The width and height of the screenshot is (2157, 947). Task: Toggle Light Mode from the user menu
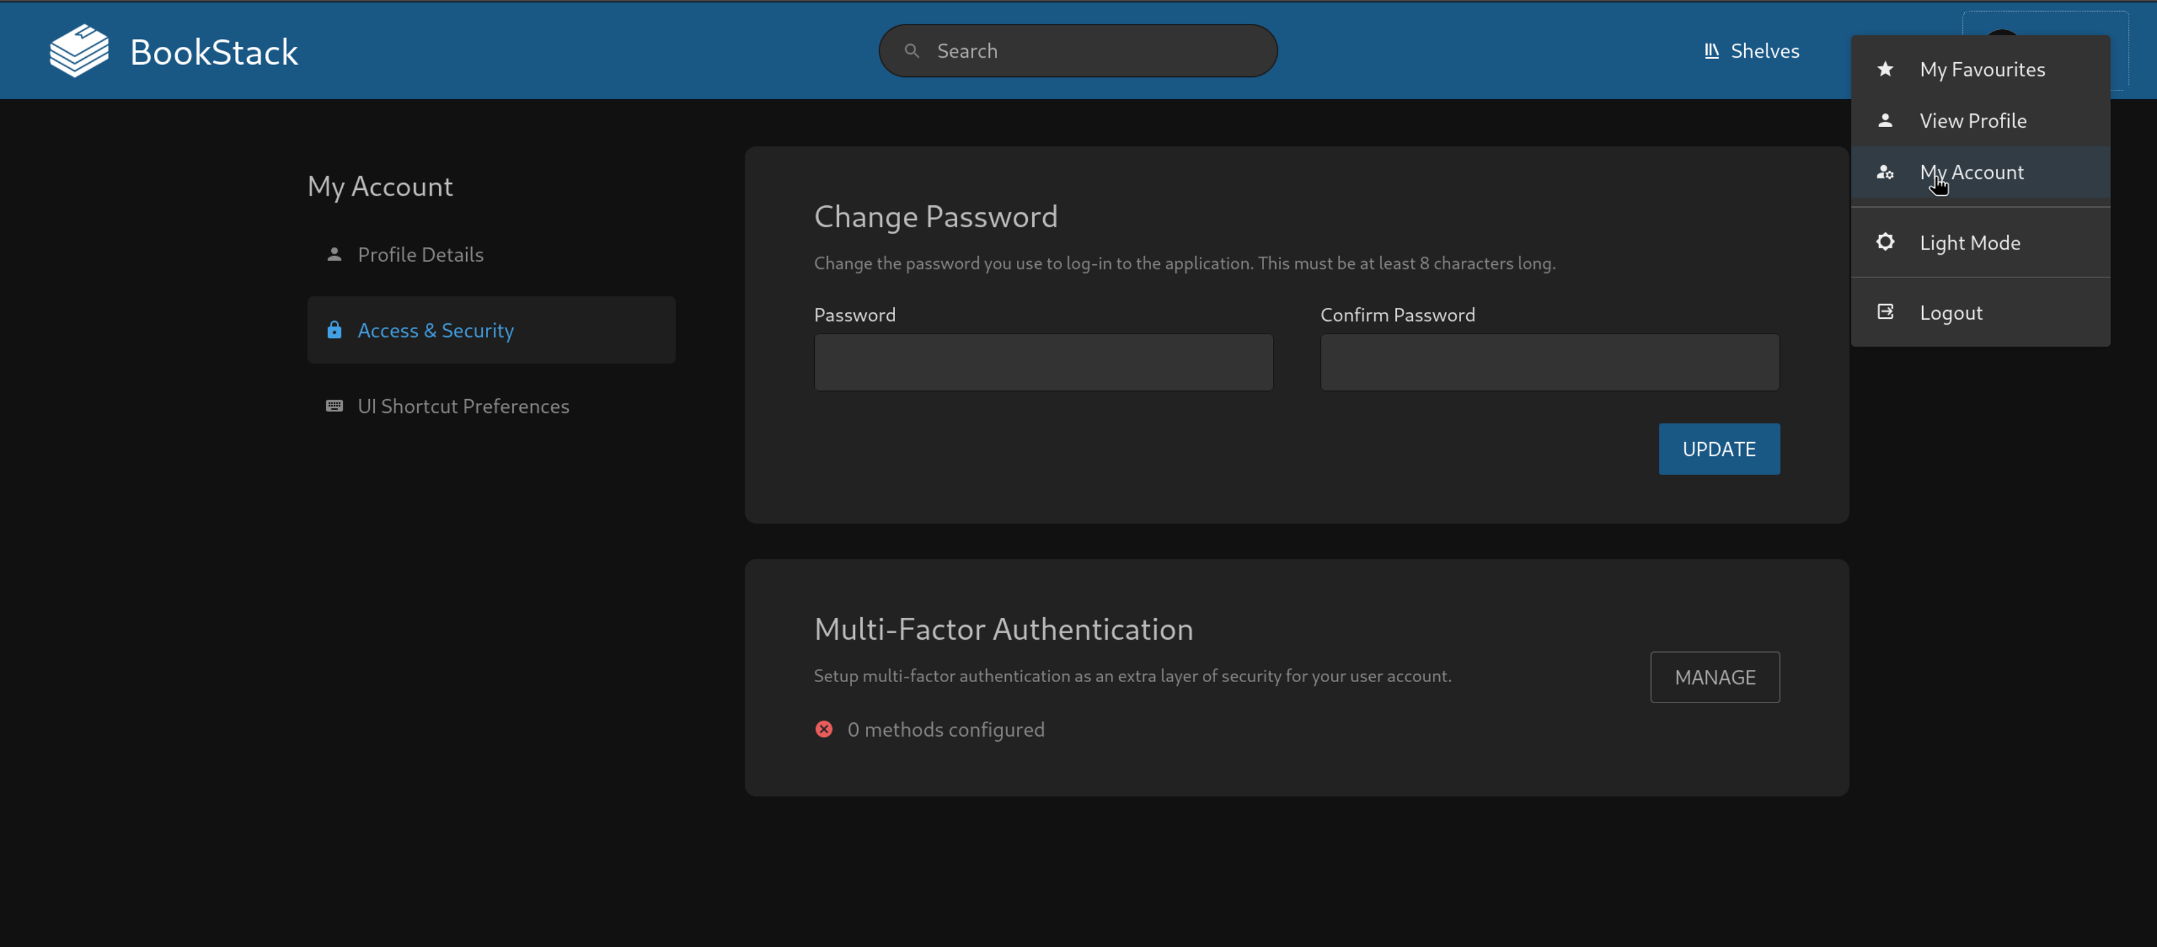(x=1970, y=243)
